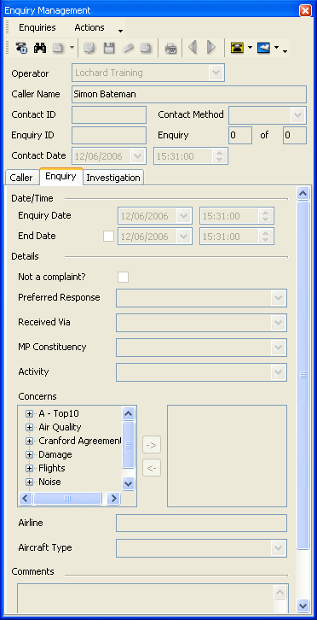Tick the Not a complaint checkbox
Viewport: 317px width, 620px height.
(124, 278)
